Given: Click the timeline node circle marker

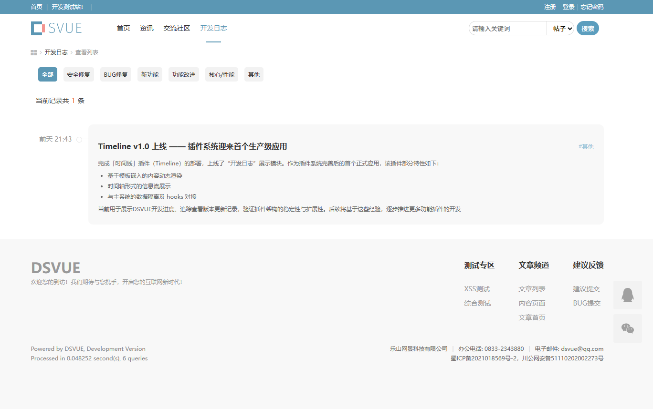Looking at the screenshot, I should tap(79, 140).
